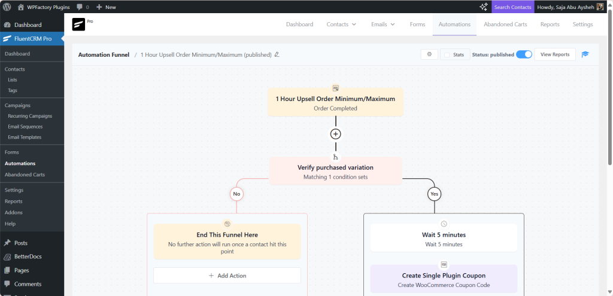Viewport: 613px width, 296px height.
Task: Open Reports in the sidebar submenu
Action: coord(14,202)
